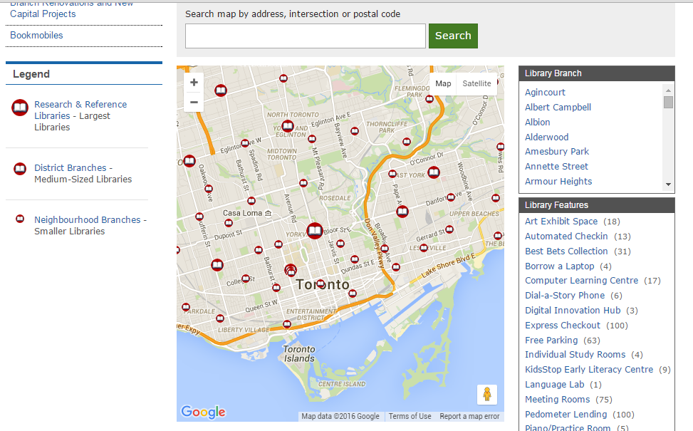
Task: Click Report a map error link
Action: [x=469, y=417]
